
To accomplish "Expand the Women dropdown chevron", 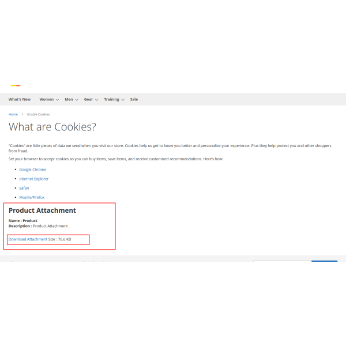I will (57, 100).
